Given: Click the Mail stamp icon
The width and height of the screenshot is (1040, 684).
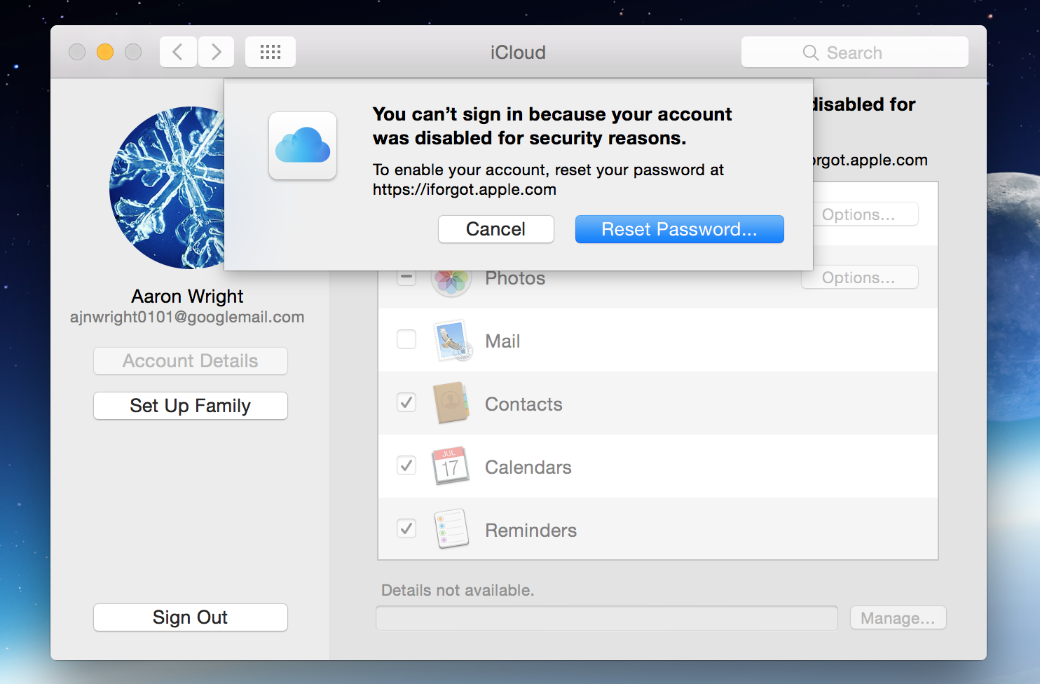Looking at the screenshot, I should pyautogui.click(x=452, y=341).
